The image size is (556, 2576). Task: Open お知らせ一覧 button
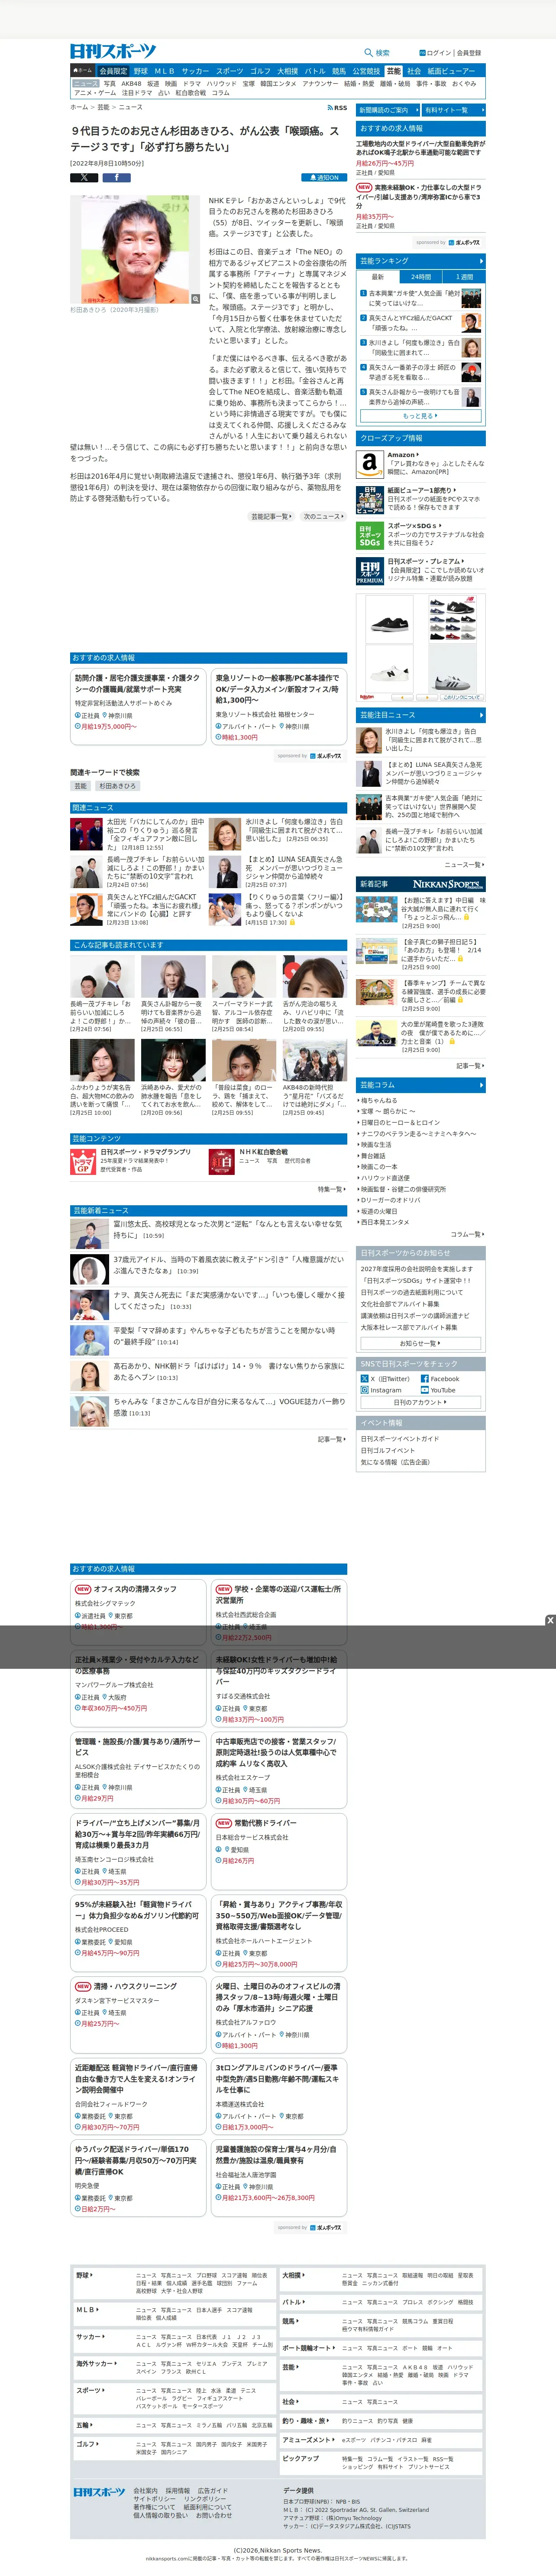click(420, 1343)
